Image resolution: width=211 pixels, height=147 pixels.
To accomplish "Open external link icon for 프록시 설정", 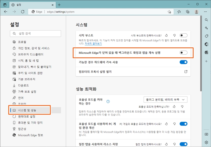I will point(186,72).
